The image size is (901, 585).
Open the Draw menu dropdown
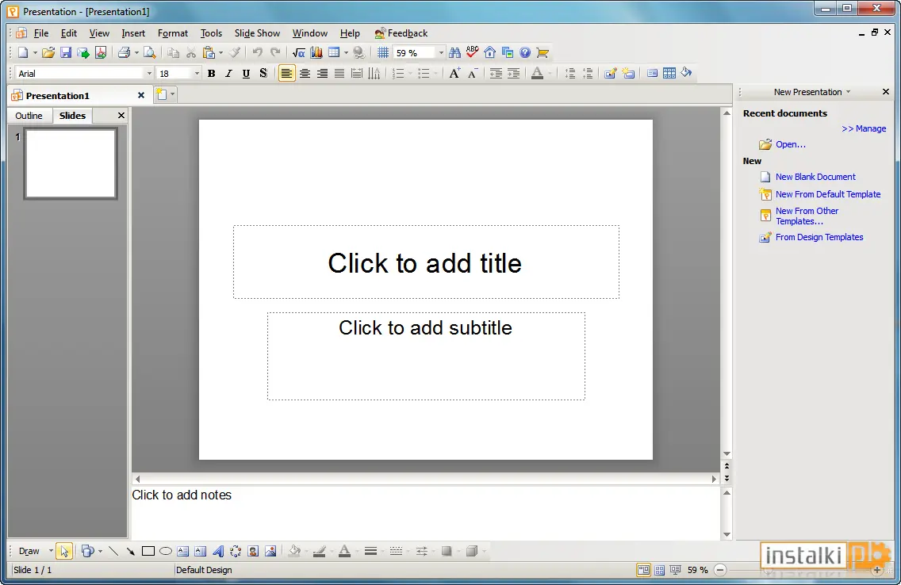tap(35, 551)
